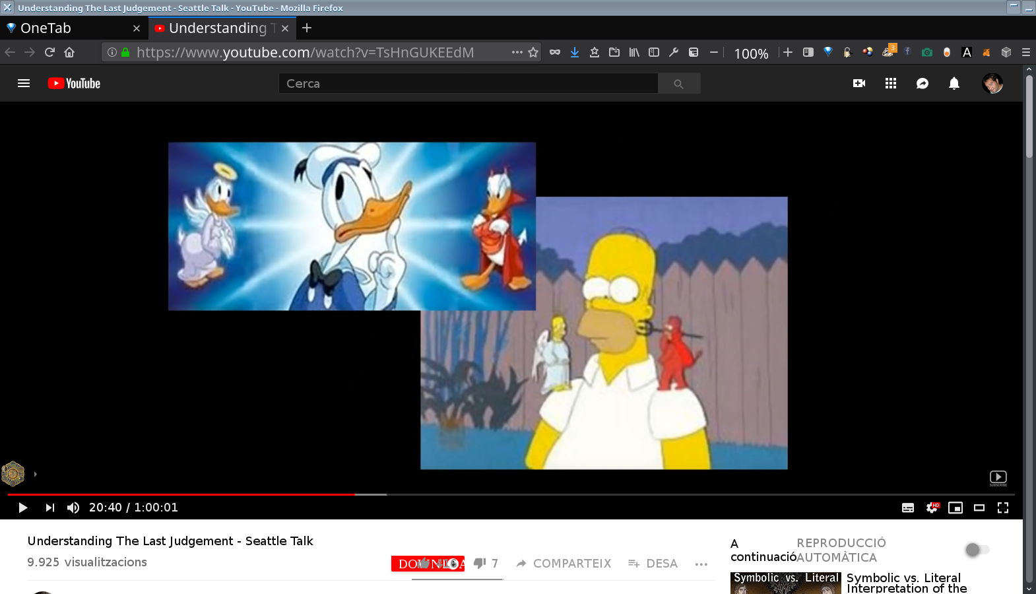This screenshot has width=1036, height=594.
Task: Play the video
Action: (x=23, y=508)
